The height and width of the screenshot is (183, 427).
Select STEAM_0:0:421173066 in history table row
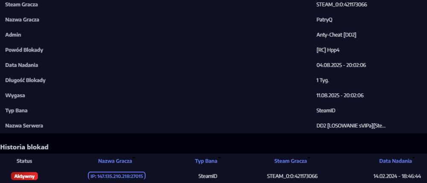click(292, 176)
